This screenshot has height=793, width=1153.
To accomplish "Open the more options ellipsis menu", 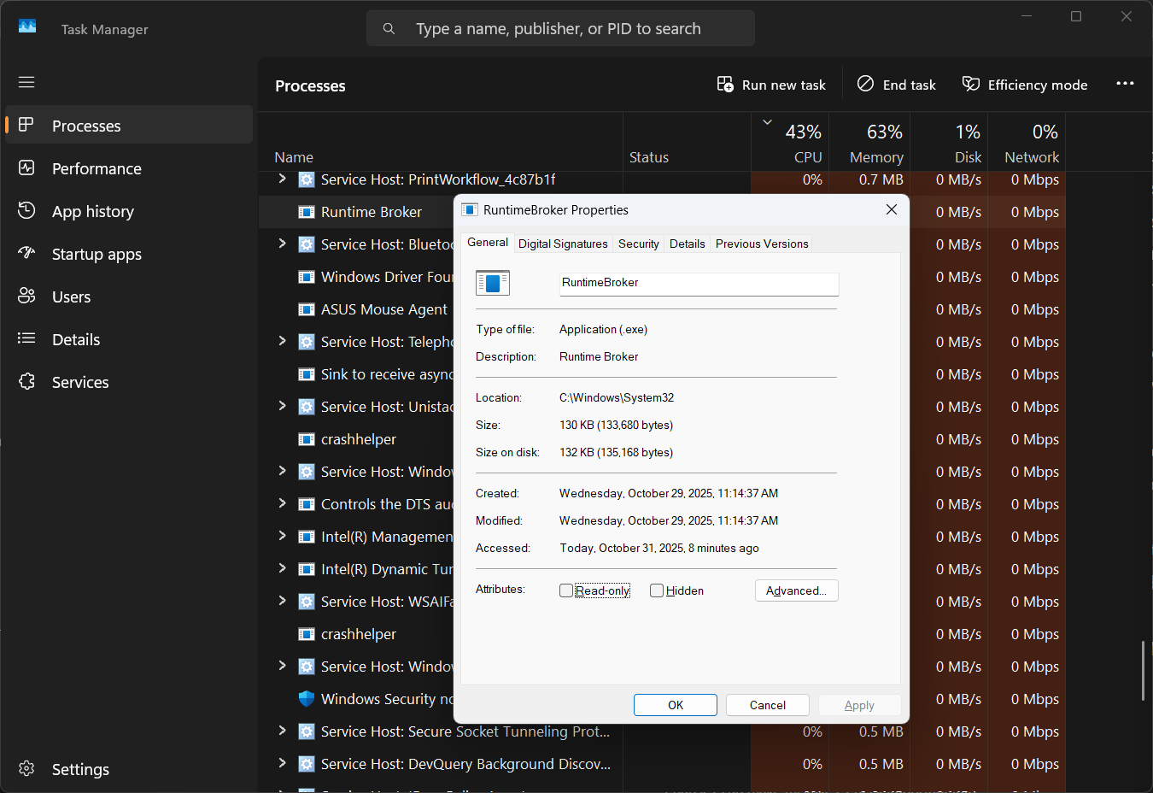I will (1125, 84).
